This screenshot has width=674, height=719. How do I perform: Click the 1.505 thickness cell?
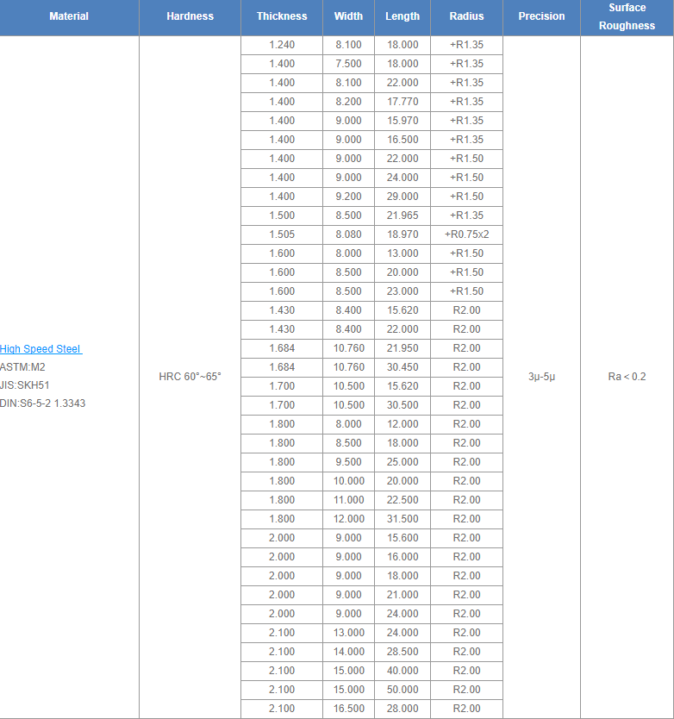click(282, 234)
